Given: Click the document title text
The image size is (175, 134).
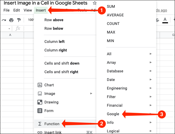Looking at the screenshot, I should [x=45, y=3].
